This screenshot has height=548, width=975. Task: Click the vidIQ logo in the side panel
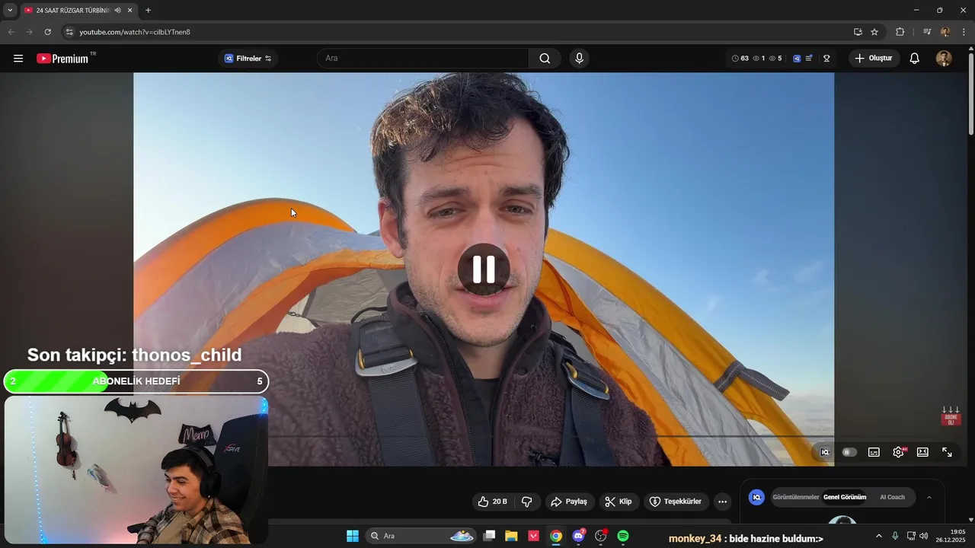coord(756,497)
